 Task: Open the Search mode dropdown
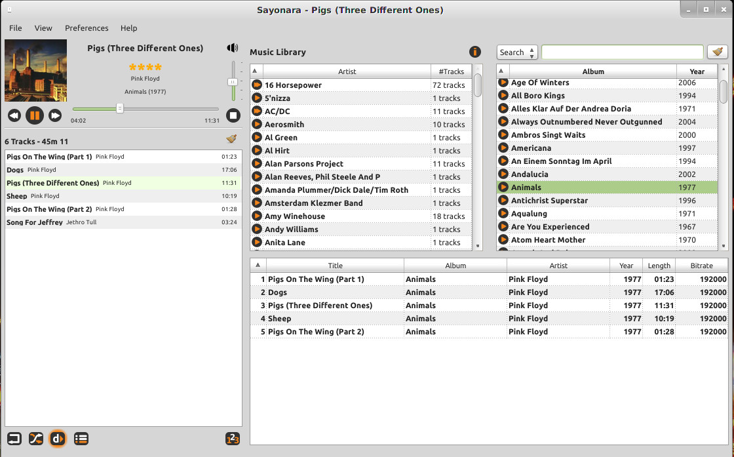(x=517, y=52)
